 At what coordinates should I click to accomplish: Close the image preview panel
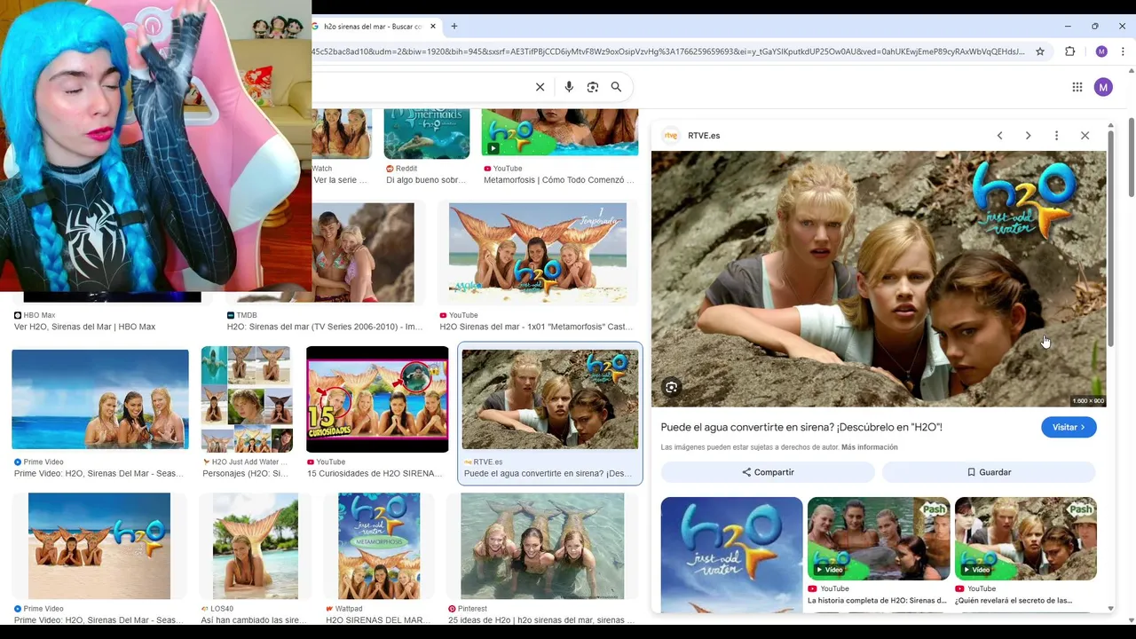[1085, 136]
